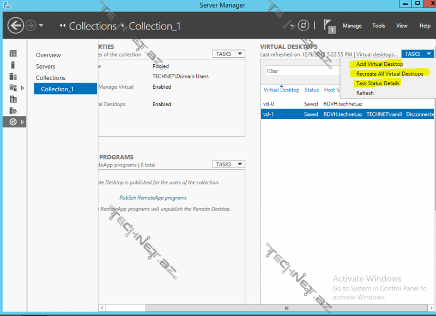
Task: Open Virtual Desktops TASKS dropdown
Action: [x=417, y=54]
